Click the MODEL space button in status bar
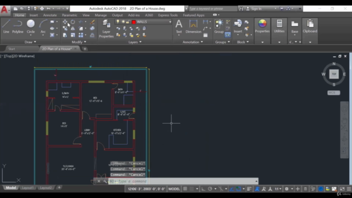 (x=174, y=189)
